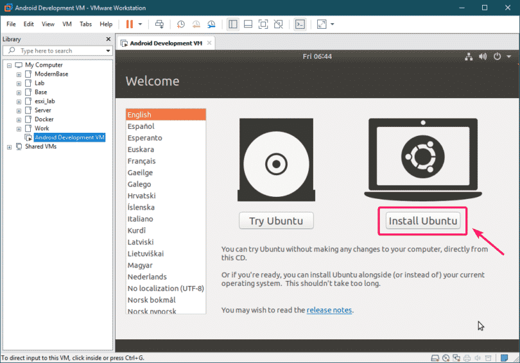
Task: Click the network adapter status bar icon
Action: coord(456,358)
